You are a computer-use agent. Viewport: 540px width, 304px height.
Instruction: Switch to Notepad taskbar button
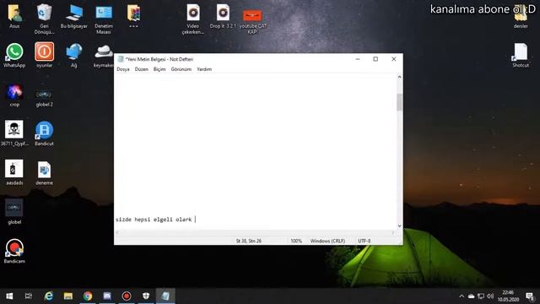point(165,296)
